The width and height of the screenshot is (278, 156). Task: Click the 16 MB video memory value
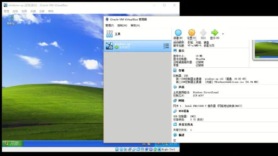coord(199,56)
